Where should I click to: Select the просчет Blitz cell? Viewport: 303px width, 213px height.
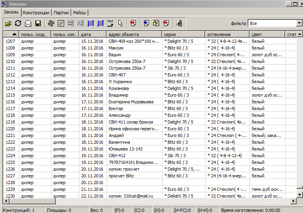point(134,176)
